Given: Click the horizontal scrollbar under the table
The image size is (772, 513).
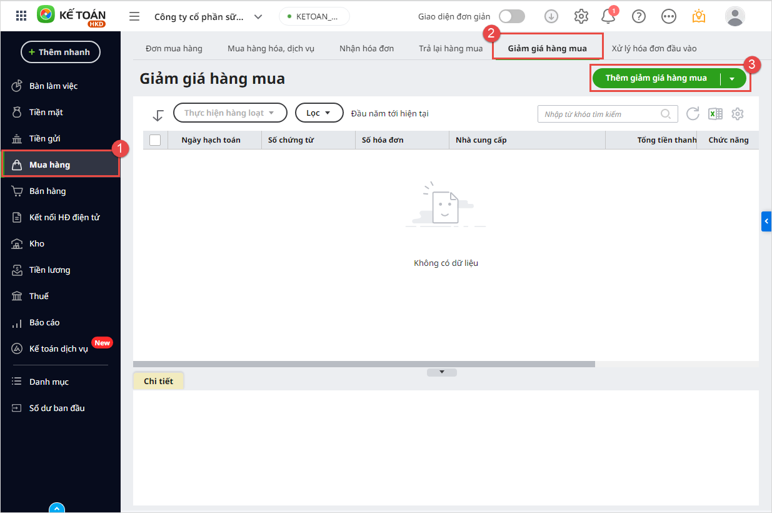Looking at the screenshot, I should tap(364, 363).
